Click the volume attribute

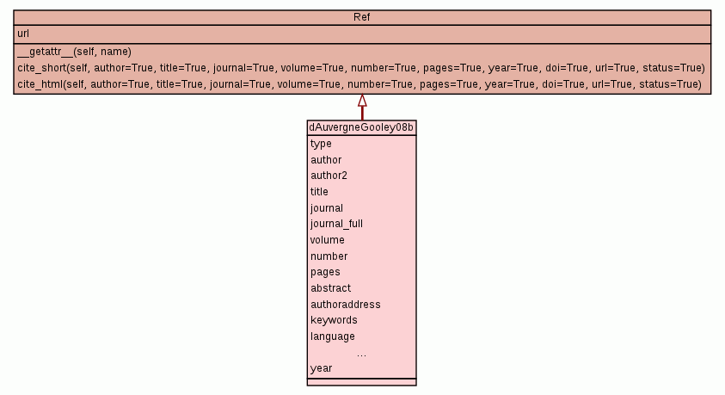[x=327, y=240]
